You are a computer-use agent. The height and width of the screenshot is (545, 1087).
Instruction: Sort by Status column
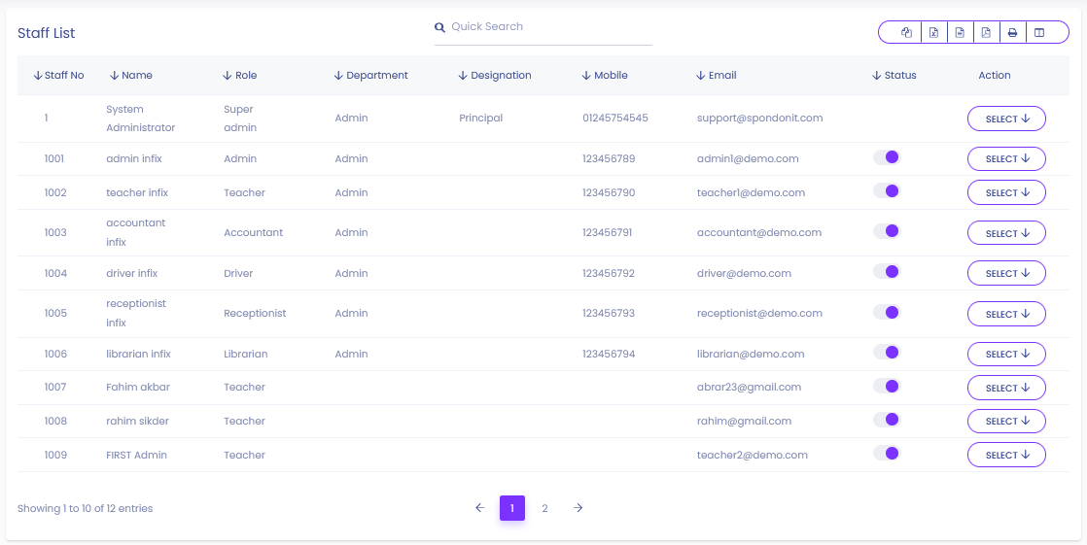tap(894, 76)
